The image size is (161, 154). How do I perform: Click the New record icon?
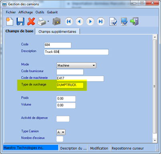10,21
